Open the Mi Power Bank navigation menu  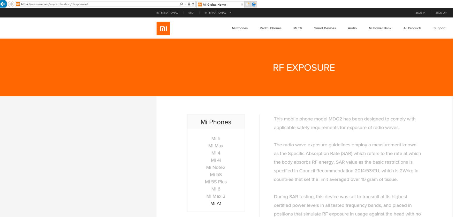(380, 28)
